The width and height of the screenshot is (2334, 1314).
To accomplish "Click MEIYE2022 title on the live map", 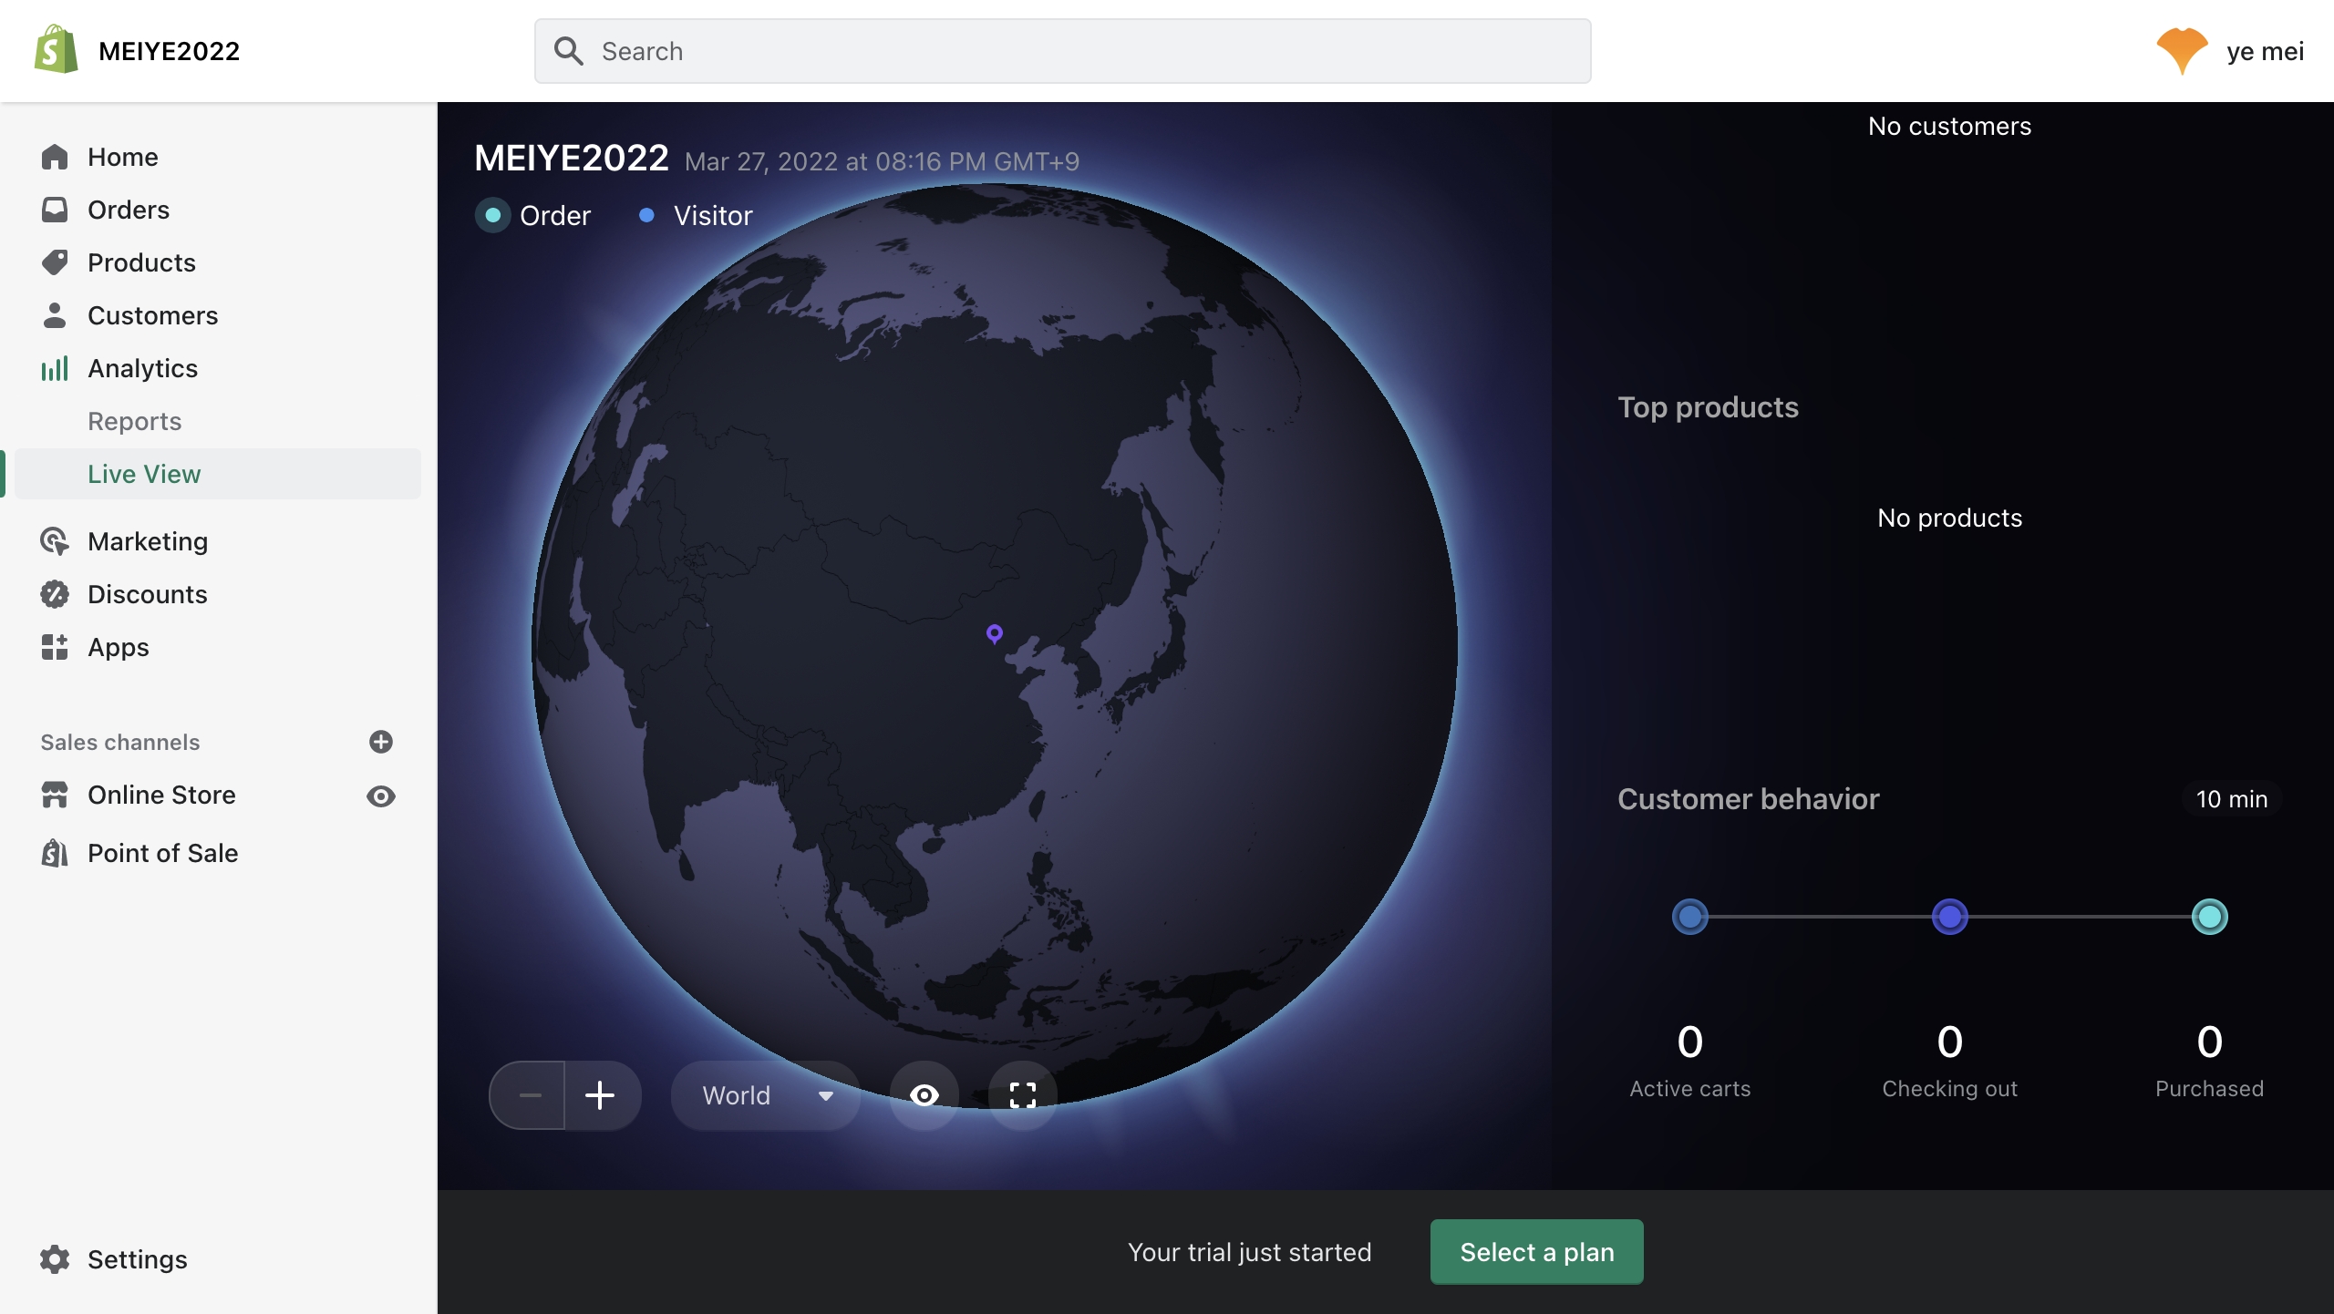I will click(x=572, y=159).
